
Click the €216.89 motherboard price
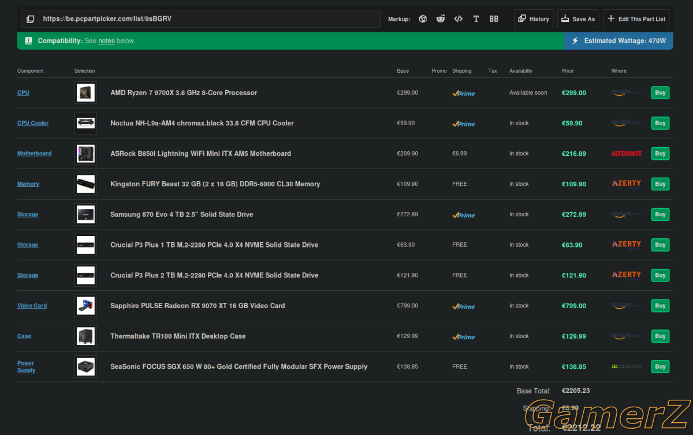(574, 154)
